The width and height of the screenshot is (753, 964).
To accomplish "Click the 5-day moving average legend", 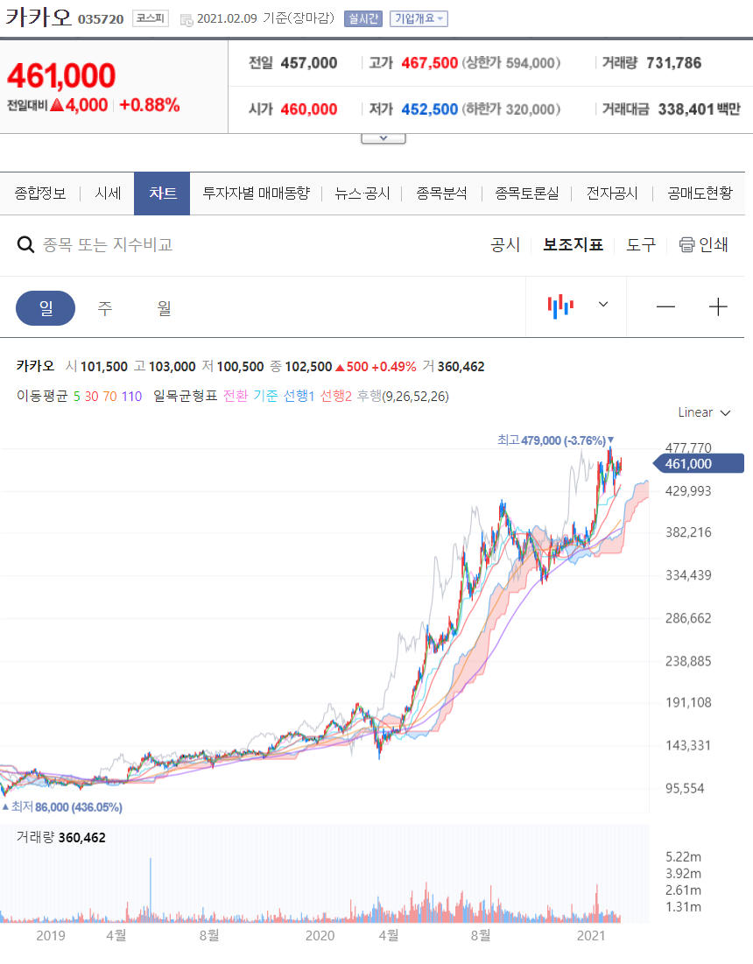I will pyautogui.click(x=77, y=397).
